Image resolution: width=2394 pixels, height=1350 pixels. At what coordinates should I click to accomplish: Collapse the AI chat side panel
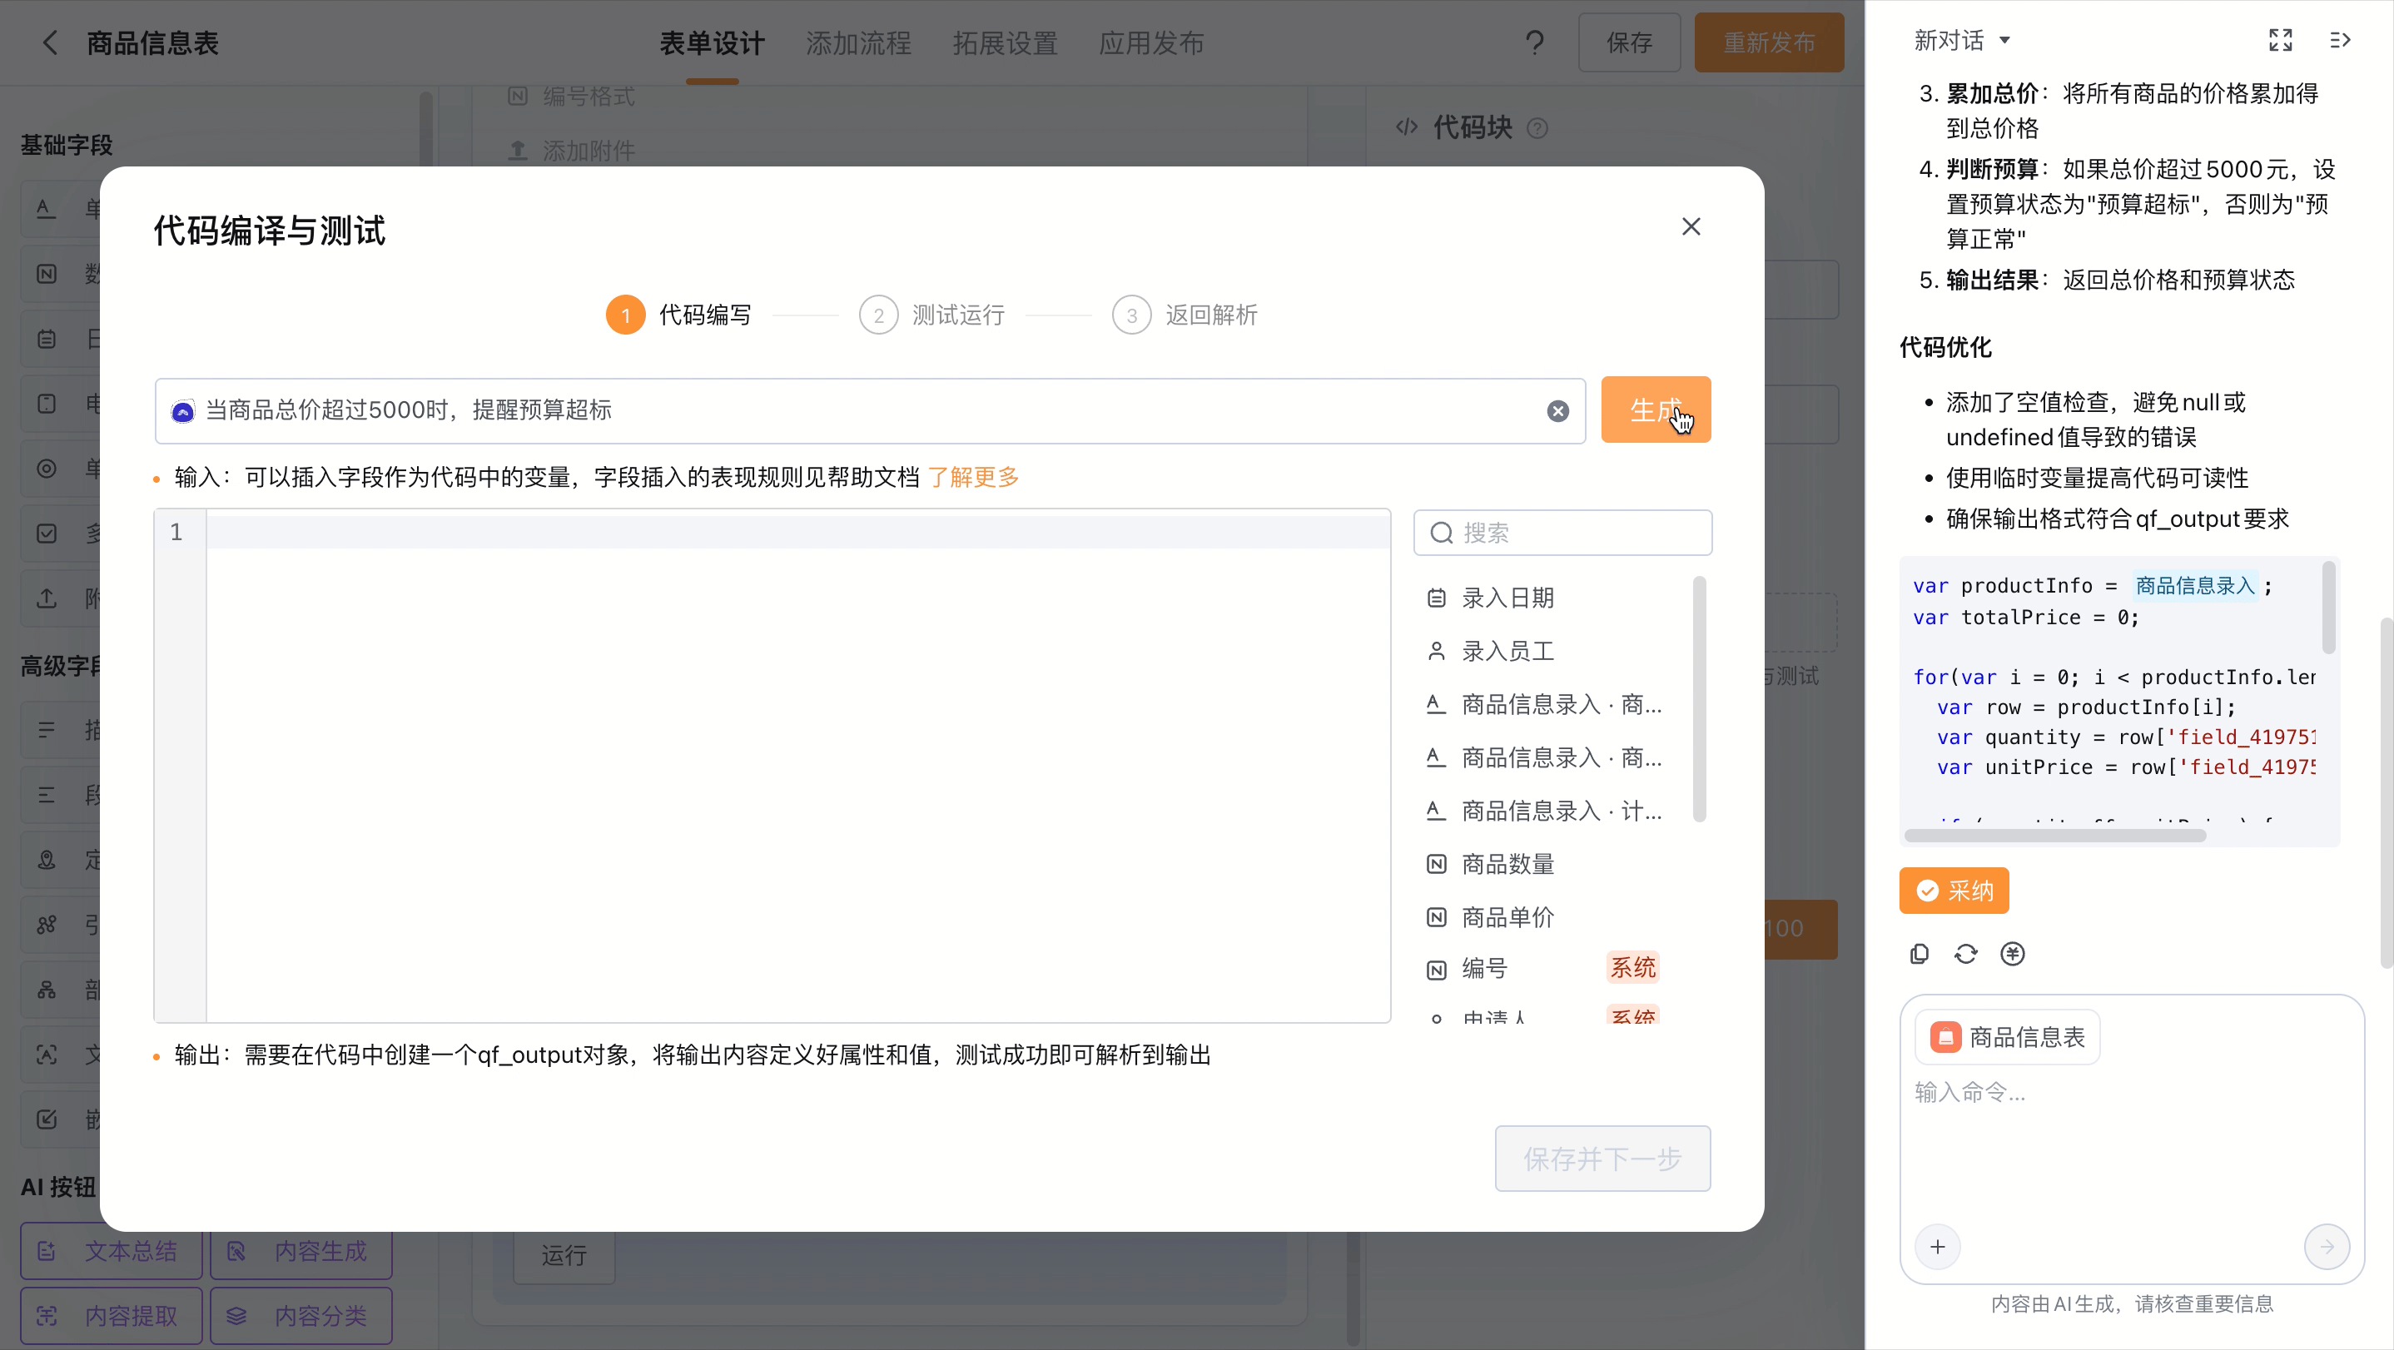[x=2340, y=40]
